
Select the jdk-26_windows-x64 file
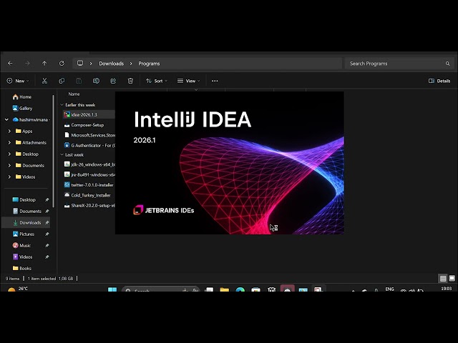click(89, 164)
